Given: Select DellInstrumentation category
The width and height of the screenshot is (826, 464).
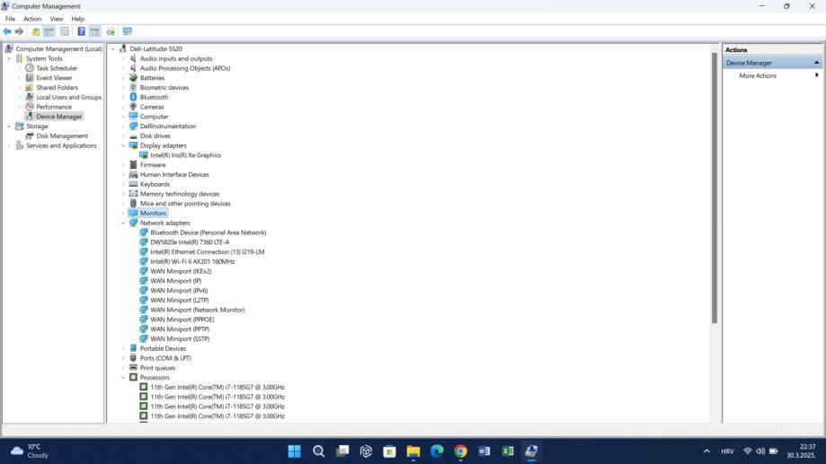Looking at the screenshot, I should coord(168,127).
